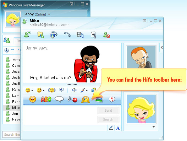Launch the games playing-card icon

tap(94, 35)
